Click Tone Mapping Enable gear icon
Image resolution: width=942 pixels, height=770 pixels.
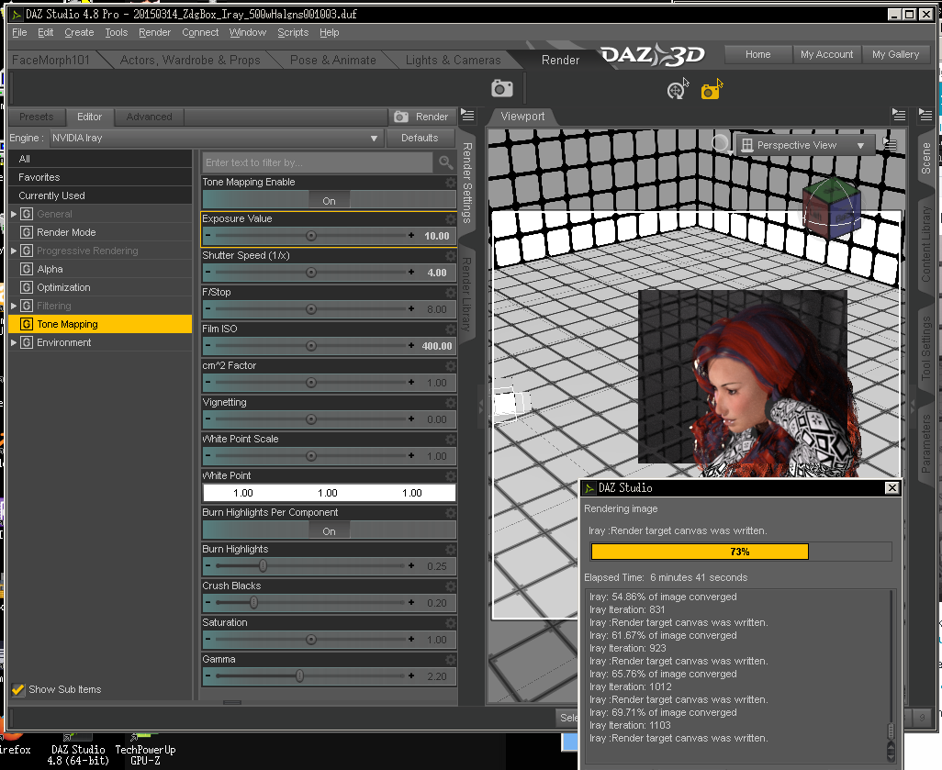(450, 182)
